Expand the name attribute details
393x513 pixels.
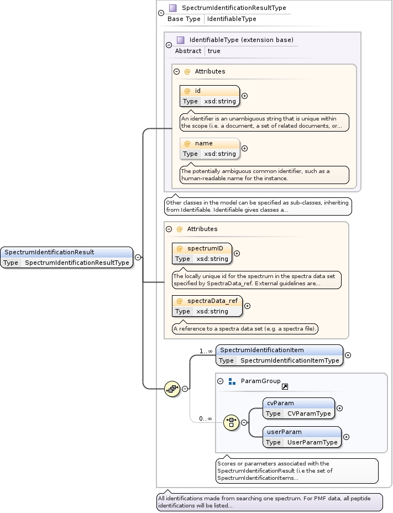pyautogui.click(x=245, y=148)
